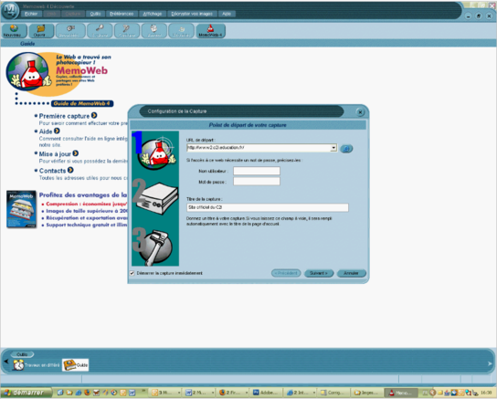The width and height of the screenshot is (497, 399).
Task: Open the Affichage menu
Action: [153, 14]
